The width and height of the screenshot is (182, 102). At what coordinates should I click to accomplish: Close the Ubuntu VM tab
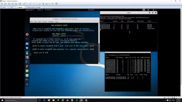pos(24,7)
